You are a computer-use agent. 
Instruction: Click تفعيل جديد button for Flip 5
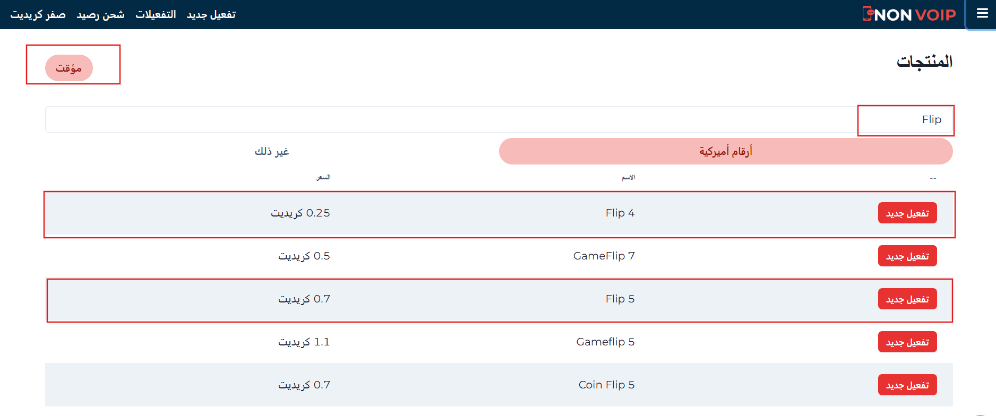point(907,299)
